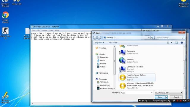The height and width of the screenshot is (107, 190).
Task: Select the Novicorp WinToFlash desktop icon
Action: pyautogui.click(x=5, y=98)
